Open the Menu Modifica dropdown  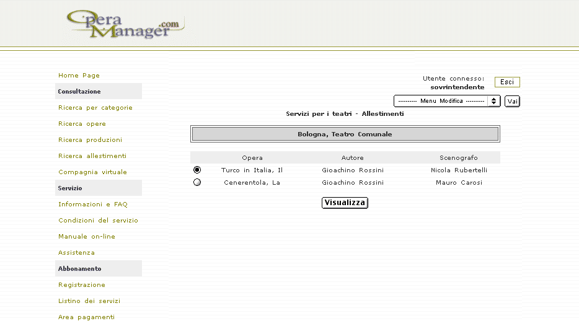click(447, 101)
